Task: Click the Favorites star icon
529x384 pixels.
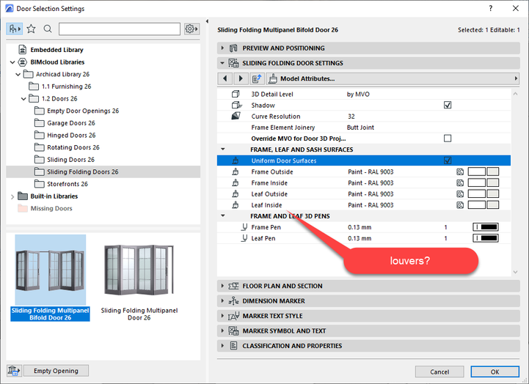Action: (x=31, y=29)
